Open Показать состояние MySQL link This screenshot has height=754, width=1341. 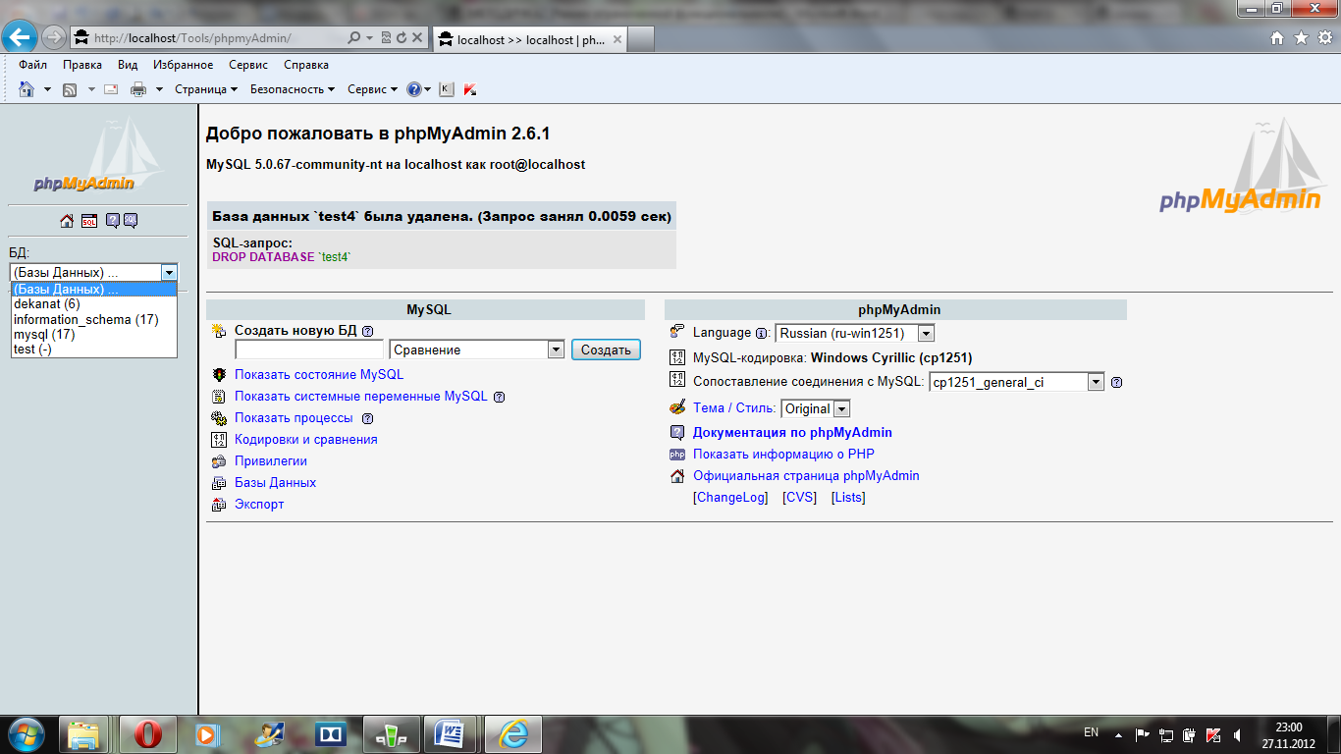(x=319, y=375)
